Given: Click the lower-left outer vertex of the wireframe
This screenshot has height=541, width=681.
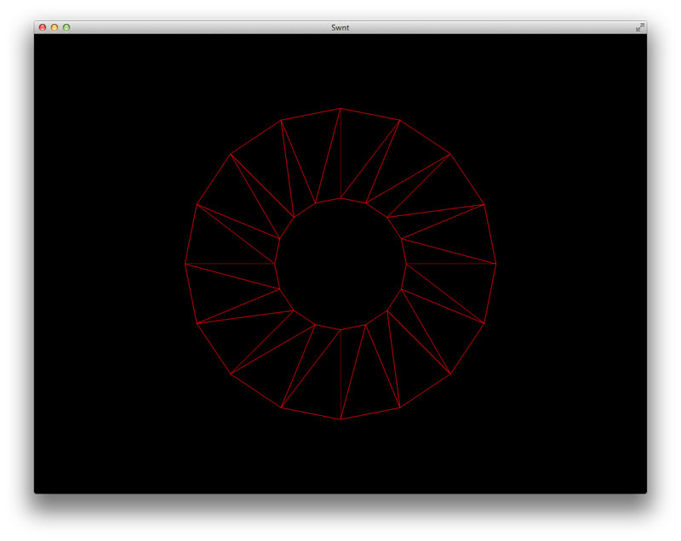Looking at the screenshot, I should 231,373.
